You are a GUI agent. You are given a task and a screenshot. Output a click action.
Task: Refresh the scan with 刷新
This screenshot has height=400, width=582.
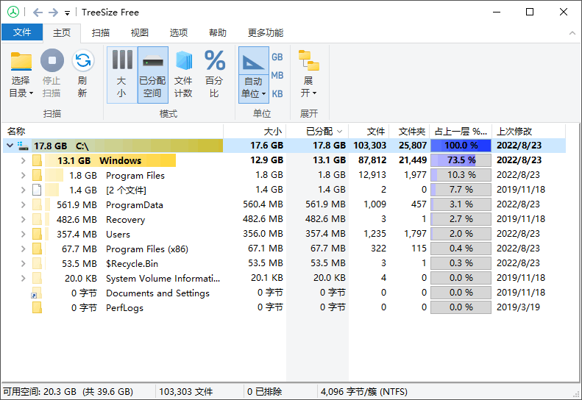[82, 74]
